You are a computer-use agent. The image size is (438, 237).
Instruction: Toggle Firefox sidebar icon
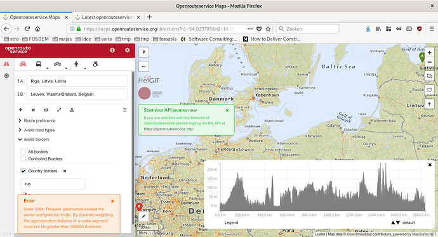pos(409,29)
